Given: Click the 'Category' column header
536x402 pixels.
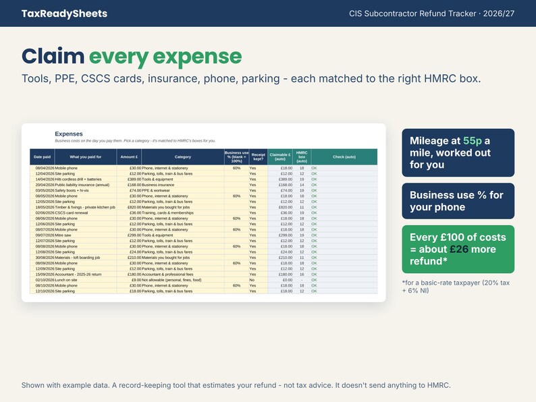Looking at the screenshot, I should [x=182, y=156].
